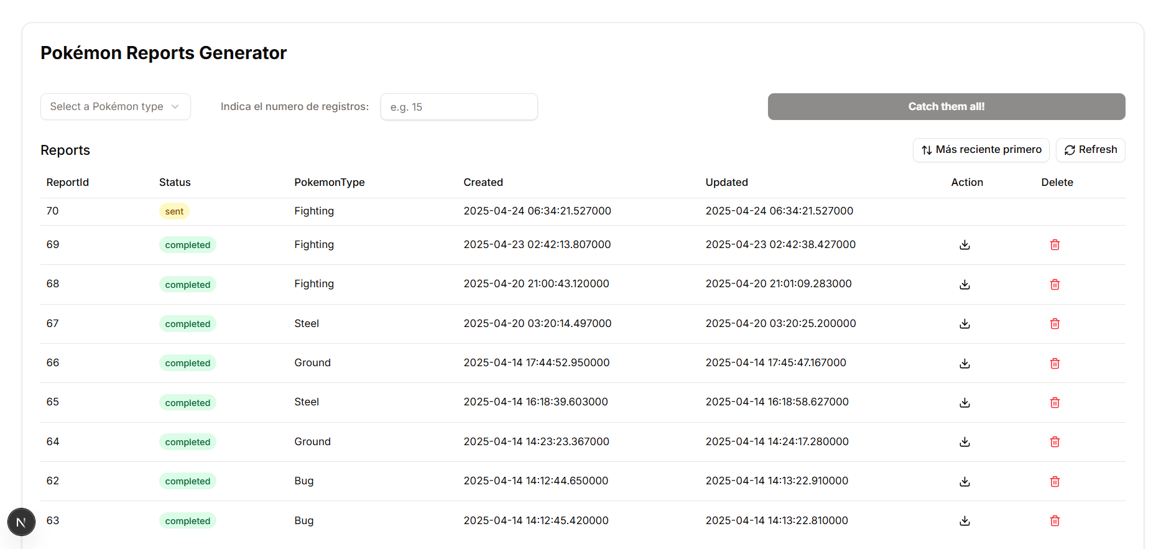Focus the numero de registros input field
The height and width of the screenshot is (549, 1161).
(x=459, y=107)
